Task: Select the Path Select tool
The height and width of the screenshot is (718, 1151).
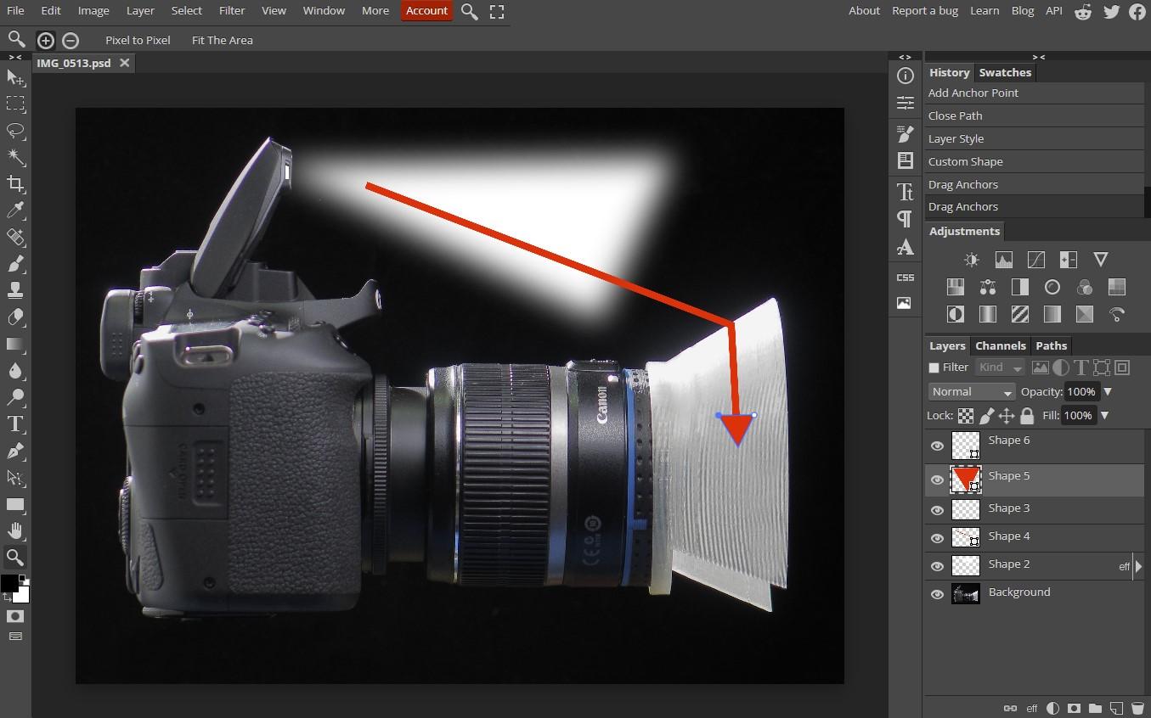Action: tap(15, 477)
